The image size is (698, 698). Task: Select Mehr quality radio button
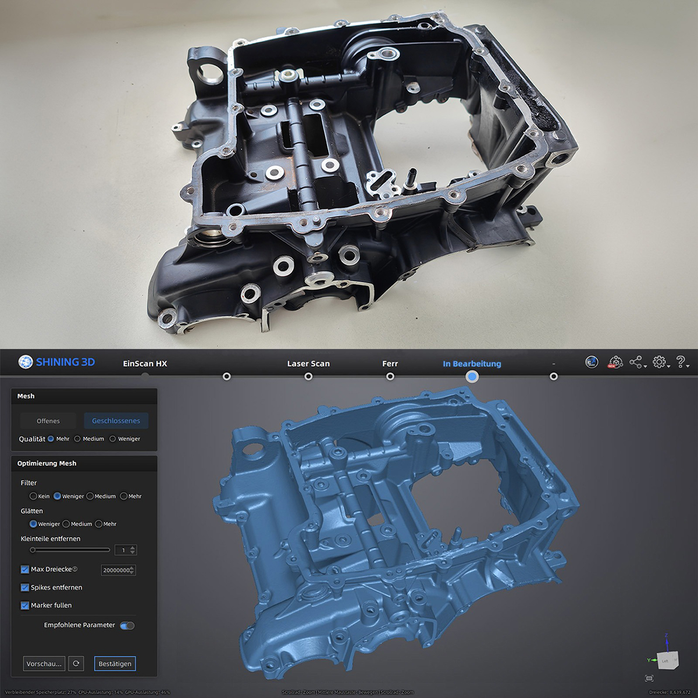[x=51, y=439]
